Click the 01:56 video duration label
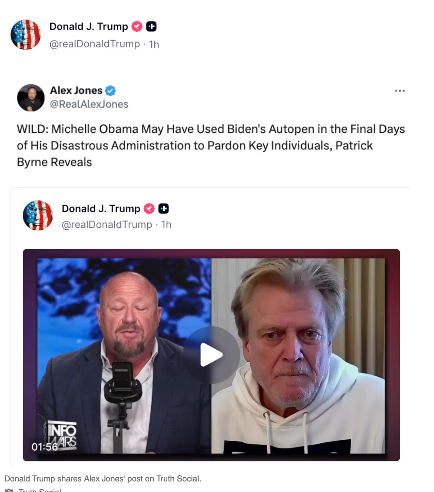 point(45,447)
